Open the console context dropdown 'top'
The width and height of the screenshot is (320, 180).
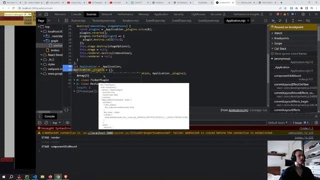click(x=56, y=122)
